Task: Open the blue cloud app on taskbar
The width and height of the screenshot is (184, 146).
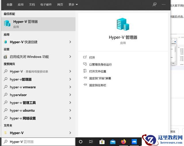Action: pyautogui.click(x=134, y=142)
